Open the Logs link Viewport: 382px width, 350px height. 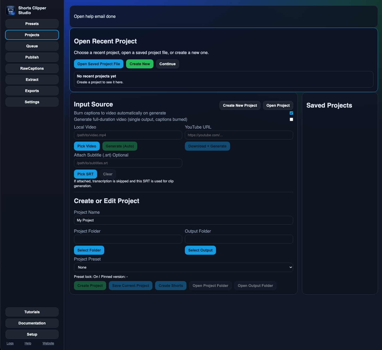click(x=10, y=343)
